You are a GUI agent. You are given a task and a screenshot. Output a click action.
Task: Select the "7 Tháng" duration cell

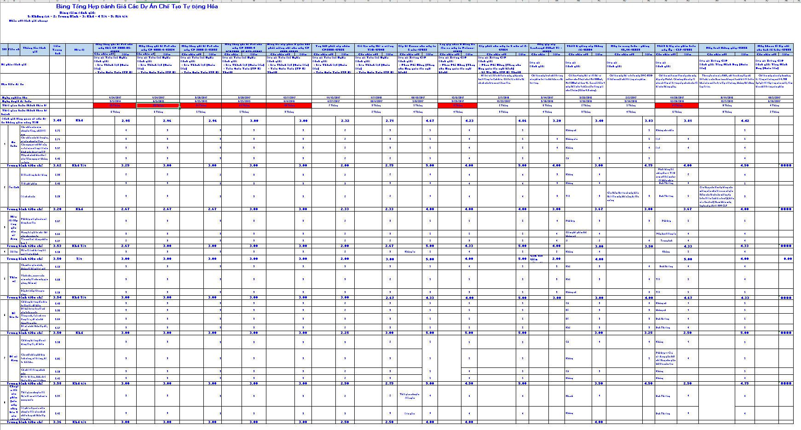[333, 106]
